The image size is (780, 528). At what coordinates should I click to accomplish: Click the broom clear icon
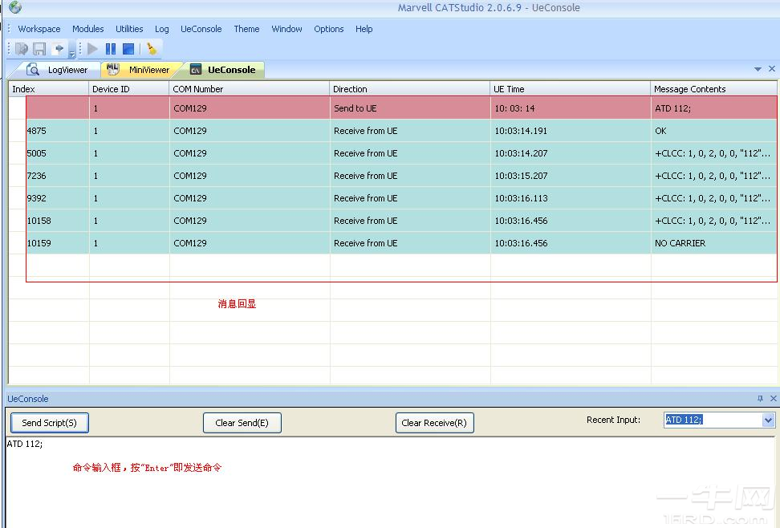tap(152, 49)
